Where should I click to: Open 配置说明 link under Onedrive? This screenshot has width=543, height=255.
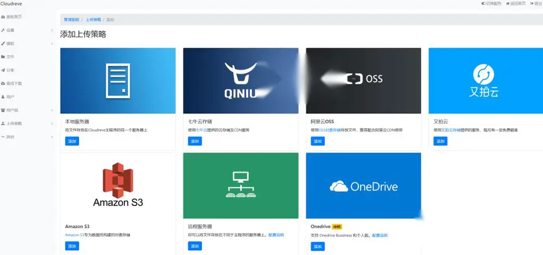click(380, 236)
